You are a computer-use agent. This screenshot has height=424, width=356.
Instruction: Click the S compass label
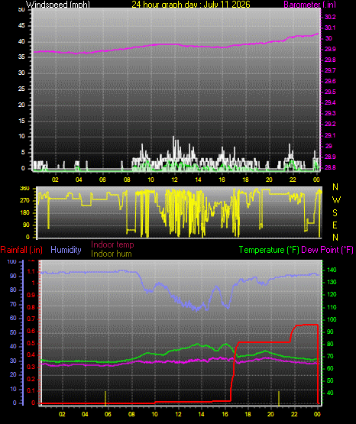[335, 213]
